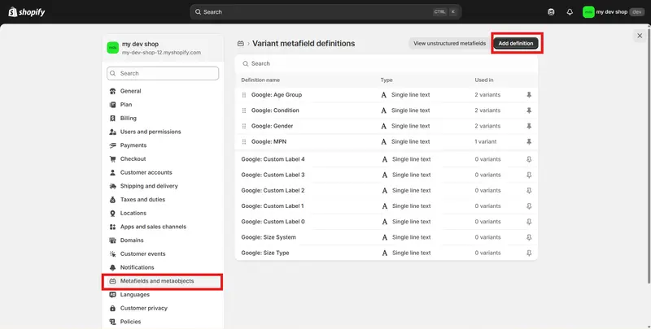Viewport: 651px width, 329px height.
Task: Open Billing settings
Action: click(162, 118)
